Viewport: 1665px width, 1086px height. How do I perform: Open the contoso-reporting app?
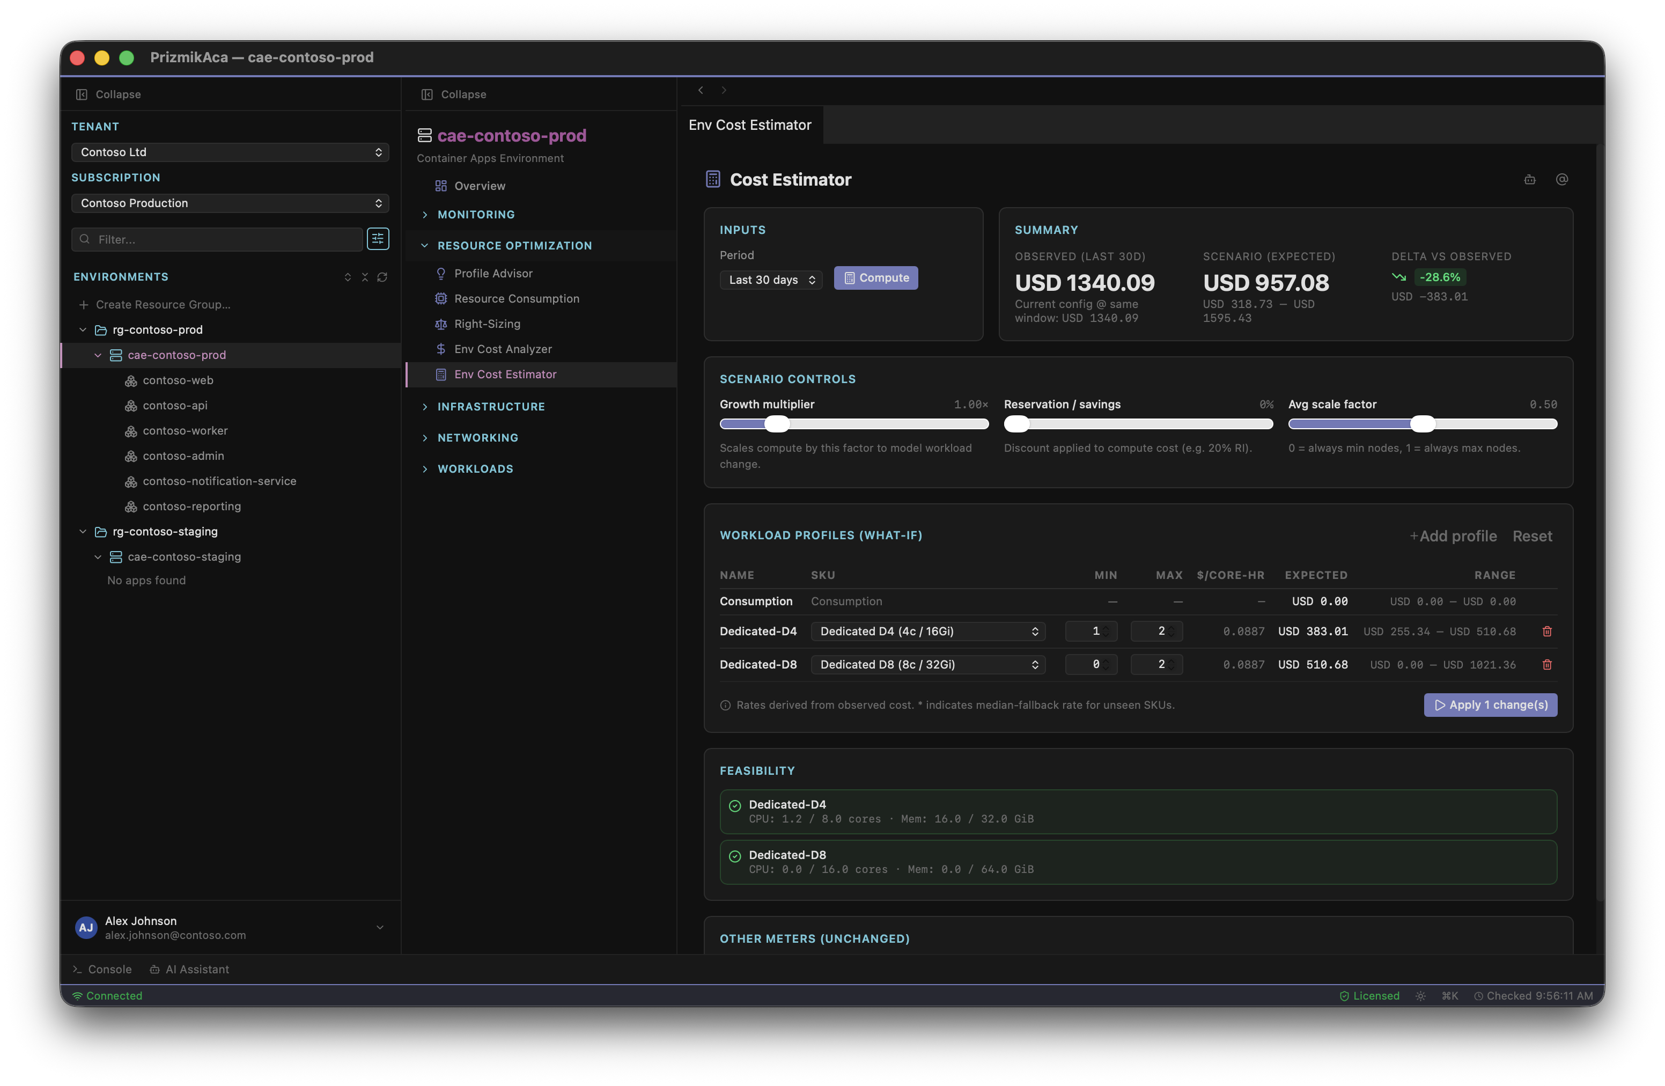click(191, 506)
